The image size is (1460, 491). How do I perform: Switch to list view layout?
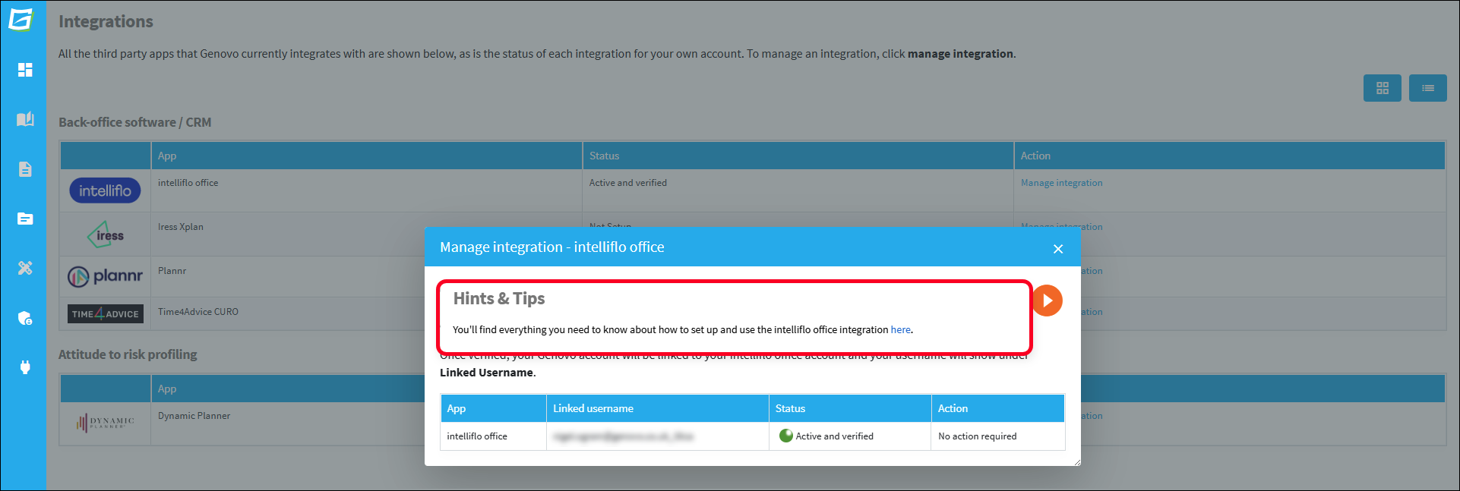(1427, 88)
